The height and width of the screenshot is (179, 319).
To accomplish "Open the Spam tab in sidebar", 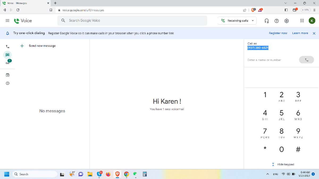I will tap(7, 83).
